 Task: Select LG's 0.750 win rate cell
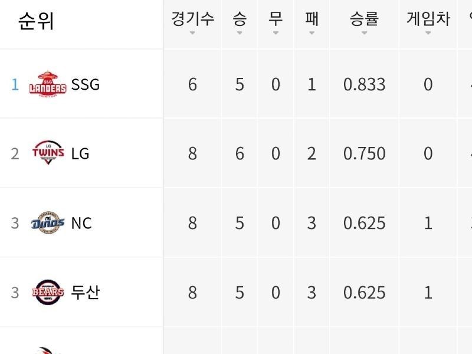tap(364, 153)
